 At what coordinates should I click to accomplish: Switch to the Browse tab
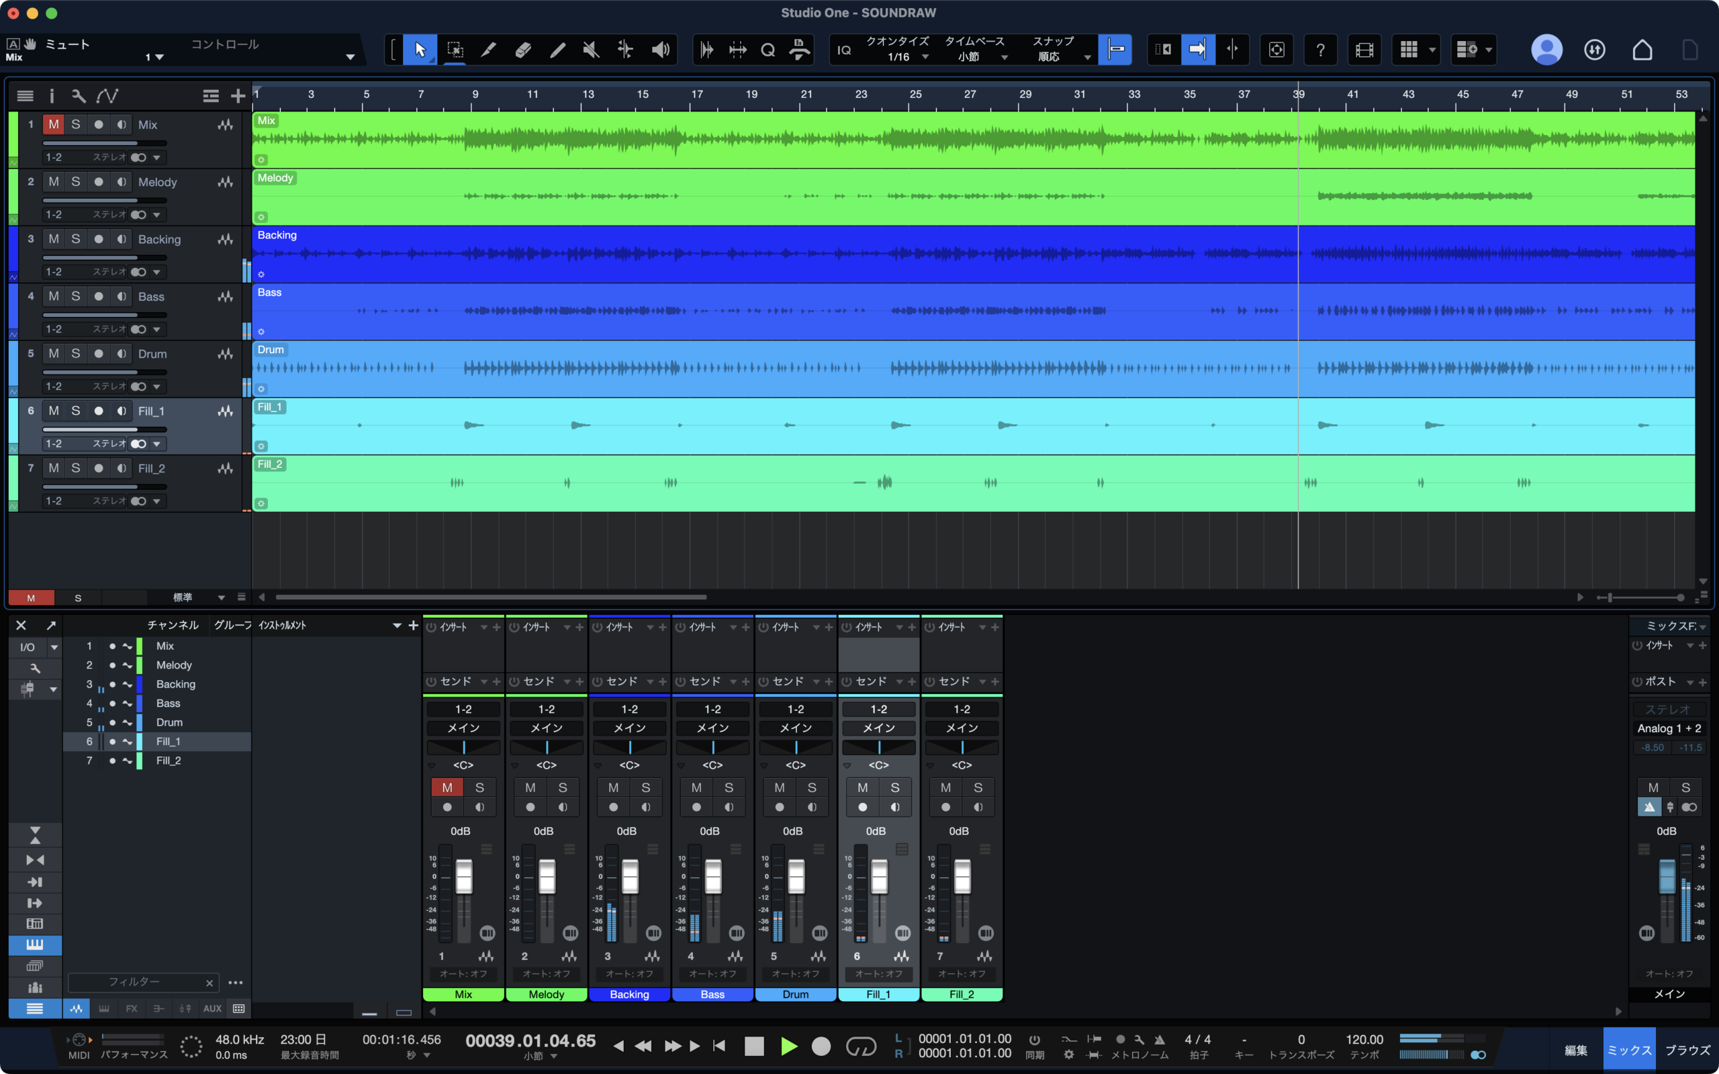(x=1687, y=1050)
